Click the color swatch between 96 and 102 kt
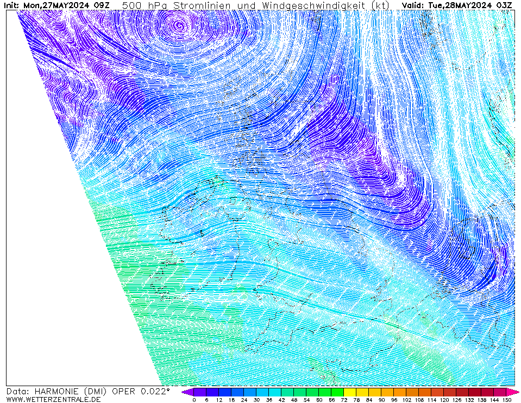Image resolution: width=521 pixels, height=403 pixels. (400, 392)
